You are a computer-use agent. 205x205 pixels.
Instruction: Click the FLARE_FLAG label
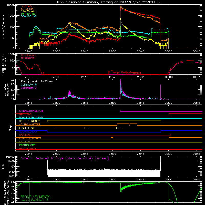pos(27,128)
